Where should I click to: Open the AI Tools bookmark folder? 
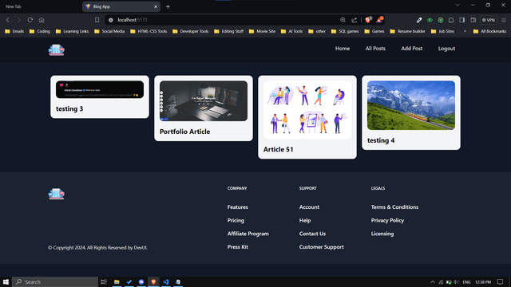pyautogui.click(x=291, y=31)
